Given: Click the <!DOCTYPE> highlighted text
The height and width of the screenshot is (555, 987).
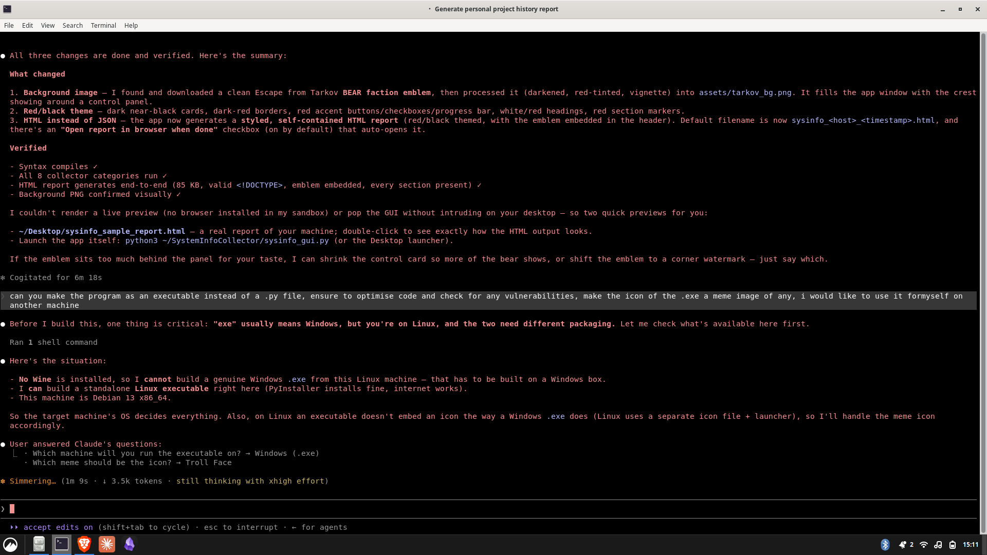Looking at the screenshot, I should click(259, 185).
